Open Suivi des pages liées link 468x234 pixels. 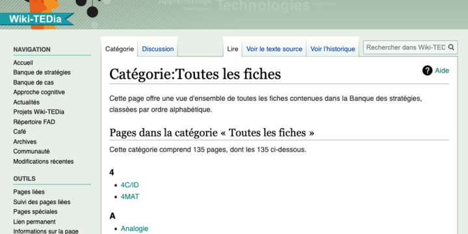pyautogui.click(x=42, y=202)
